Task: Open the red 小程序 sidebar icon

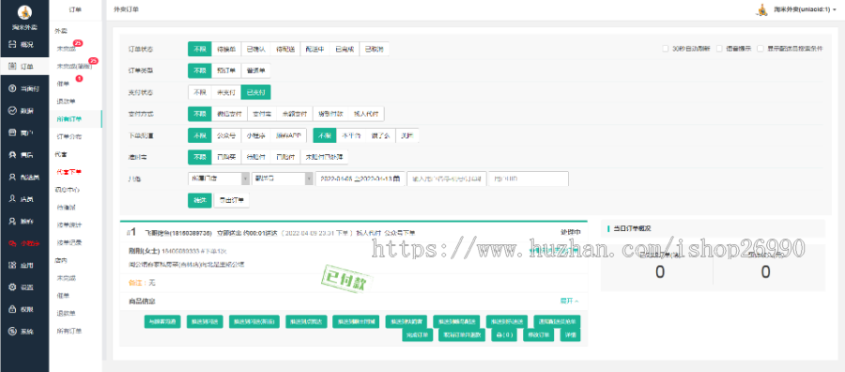Action: point(12,243)
